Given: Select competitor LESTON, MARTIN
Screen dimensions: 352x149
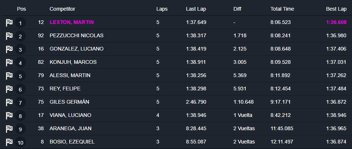Looking at the screenshot, I should pyautogui.click(x=72, y=22).
